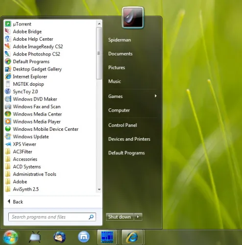
Task: Open Default Programs in the right pane
Action: pyautogui.click(x=126, y=153)
